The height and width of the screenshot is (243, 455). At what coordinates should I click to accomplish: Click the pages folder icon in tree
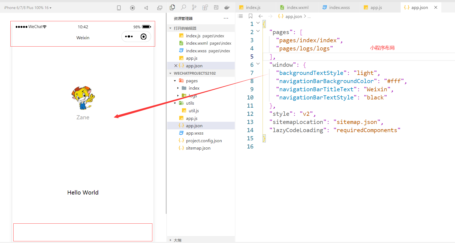click(181, 81)
